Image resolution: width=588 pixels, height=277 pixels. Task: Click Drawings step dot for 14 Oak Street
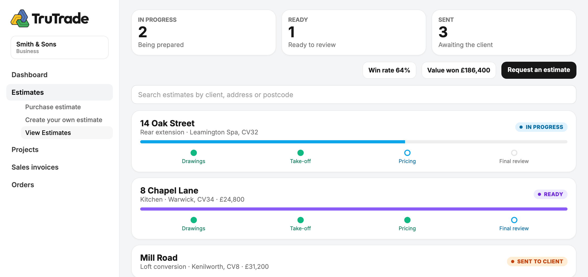(194, 153)
